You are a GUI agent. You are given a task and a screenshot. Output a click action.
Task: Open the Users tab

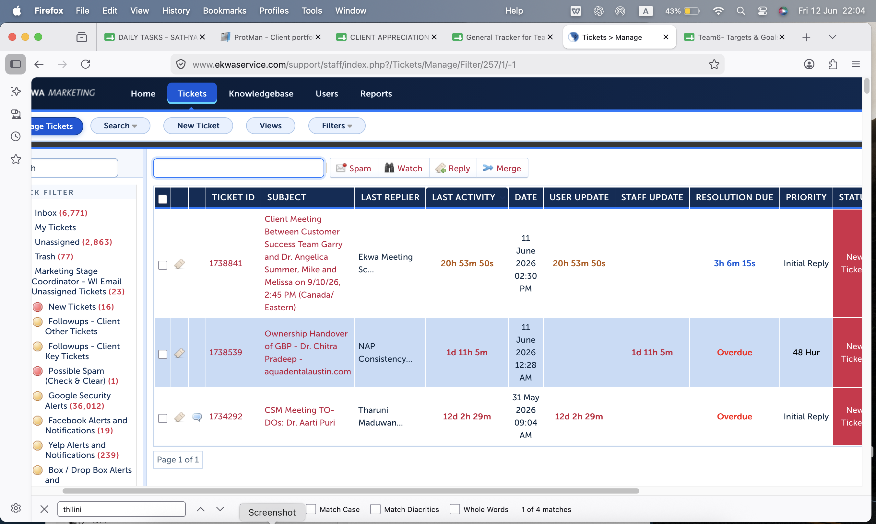tap(326, 94)
